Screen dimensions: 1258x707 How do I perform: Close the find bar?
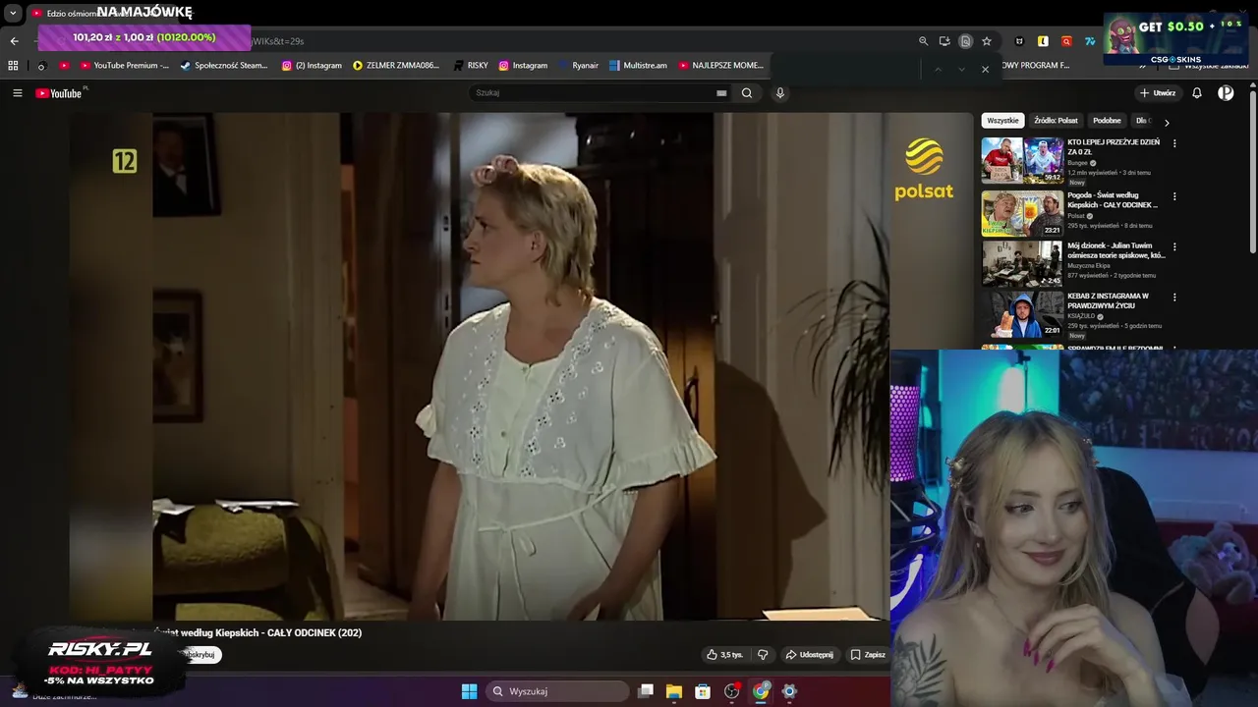(x=985, y=69)
